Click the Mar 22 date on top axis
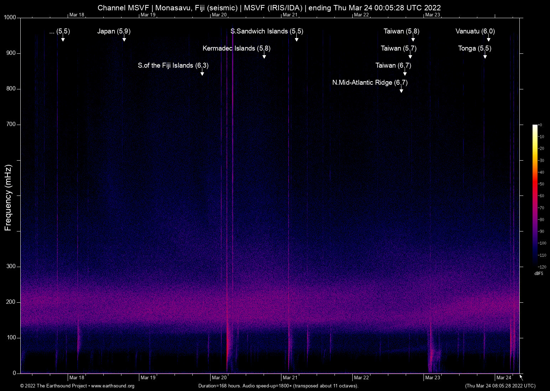Image resolution: width=550 pixels, height=391 pixels. click(361, 15)
